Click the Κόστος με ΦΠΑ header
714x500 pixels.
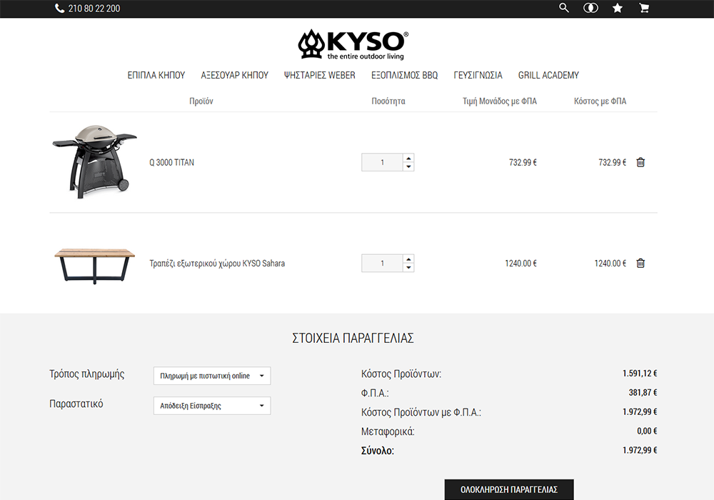(x=600, y=101)
